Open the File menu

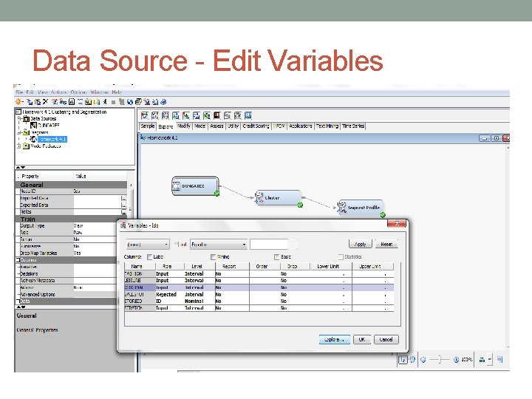(19, 92)
